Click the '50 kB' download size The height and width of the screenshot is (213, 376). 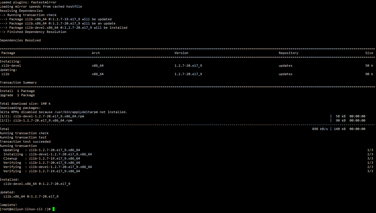(x=341, y=116)
